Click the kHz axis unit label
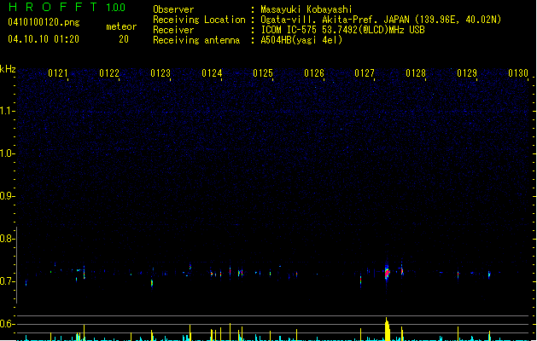 8,69
